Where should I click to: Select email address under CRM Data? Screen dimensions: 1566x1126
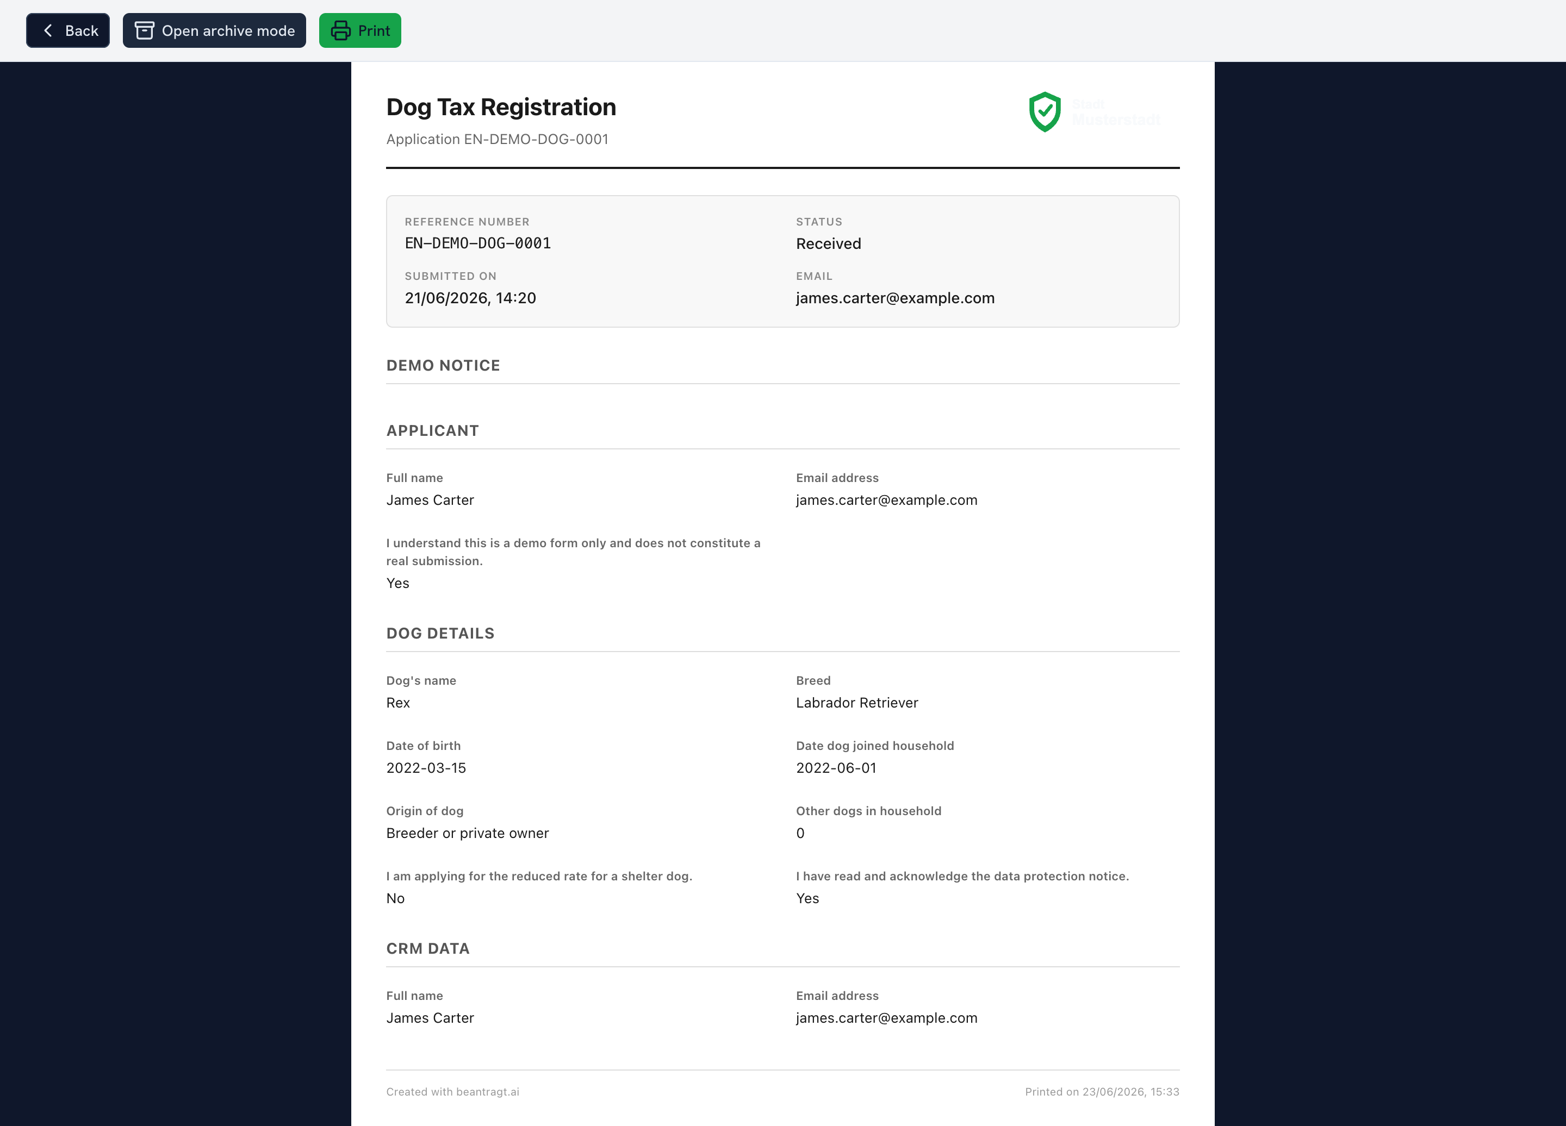pos(886,1018)
